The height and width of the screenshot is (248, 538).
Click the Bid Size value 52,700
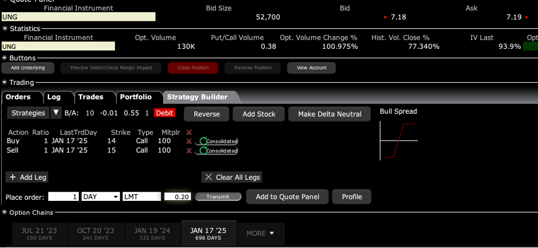pos(268,17)
